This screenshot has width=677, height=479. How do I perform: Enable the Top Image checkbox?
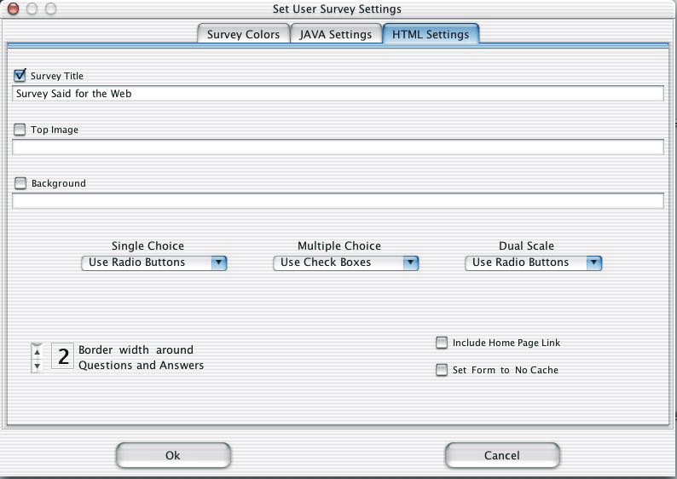coord(20,130)
